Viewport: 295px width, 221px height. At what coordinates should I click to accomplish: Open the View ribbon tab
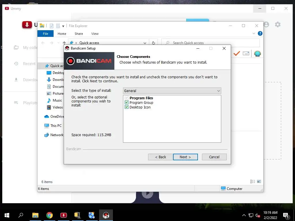click(x=95, y=34)
